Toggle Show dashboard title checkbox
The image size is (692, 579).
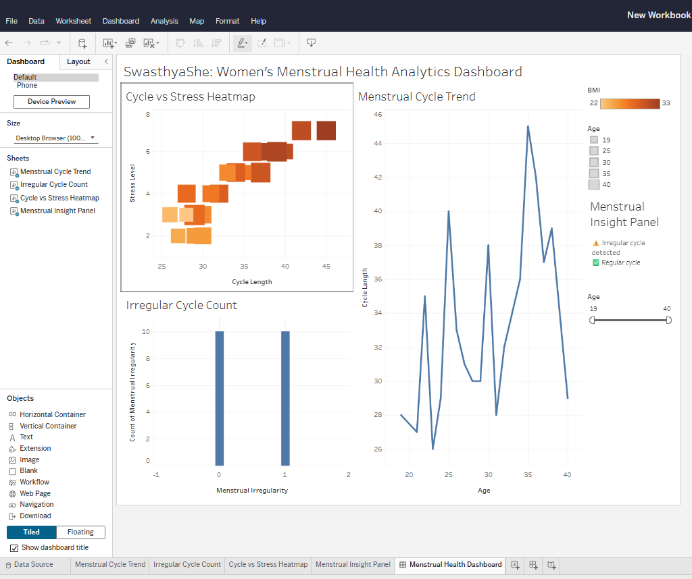point(14,548)
